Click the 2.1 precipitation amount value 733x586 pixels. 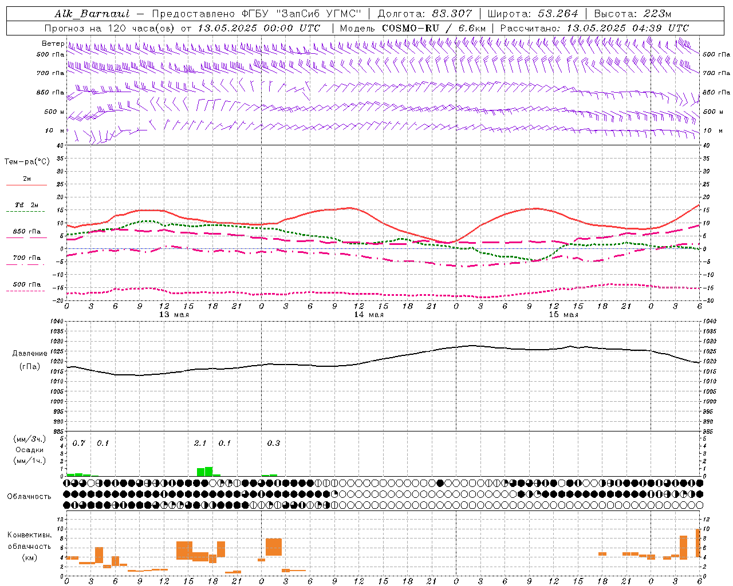point(200,443)
